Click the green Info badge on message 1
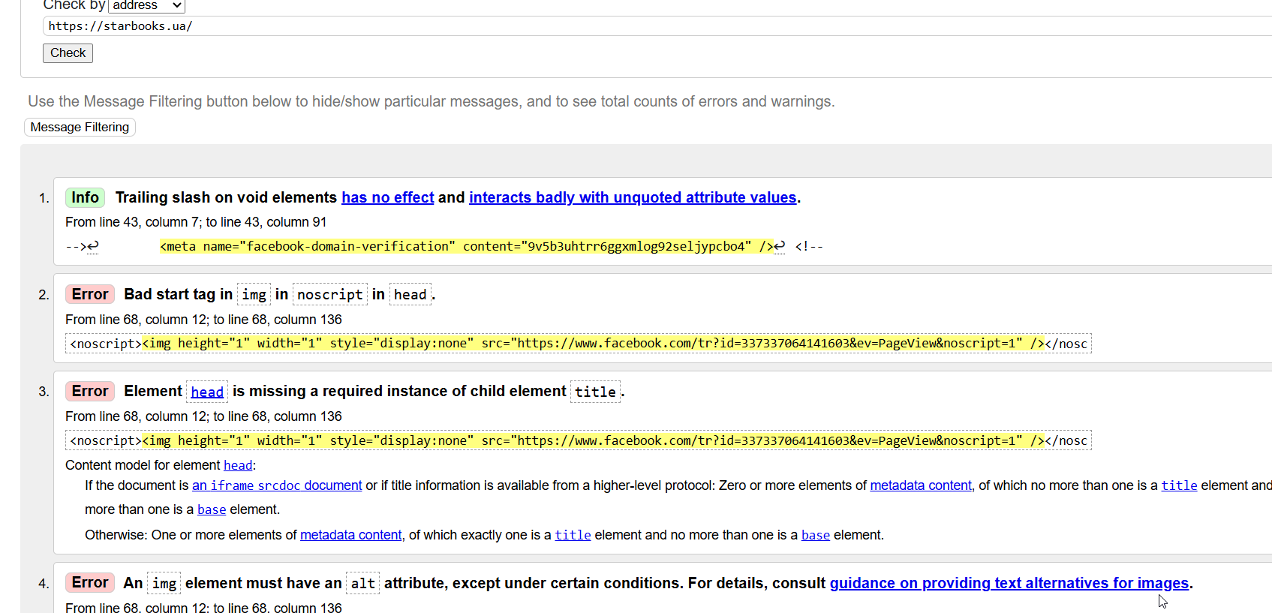 click(85, 197)
